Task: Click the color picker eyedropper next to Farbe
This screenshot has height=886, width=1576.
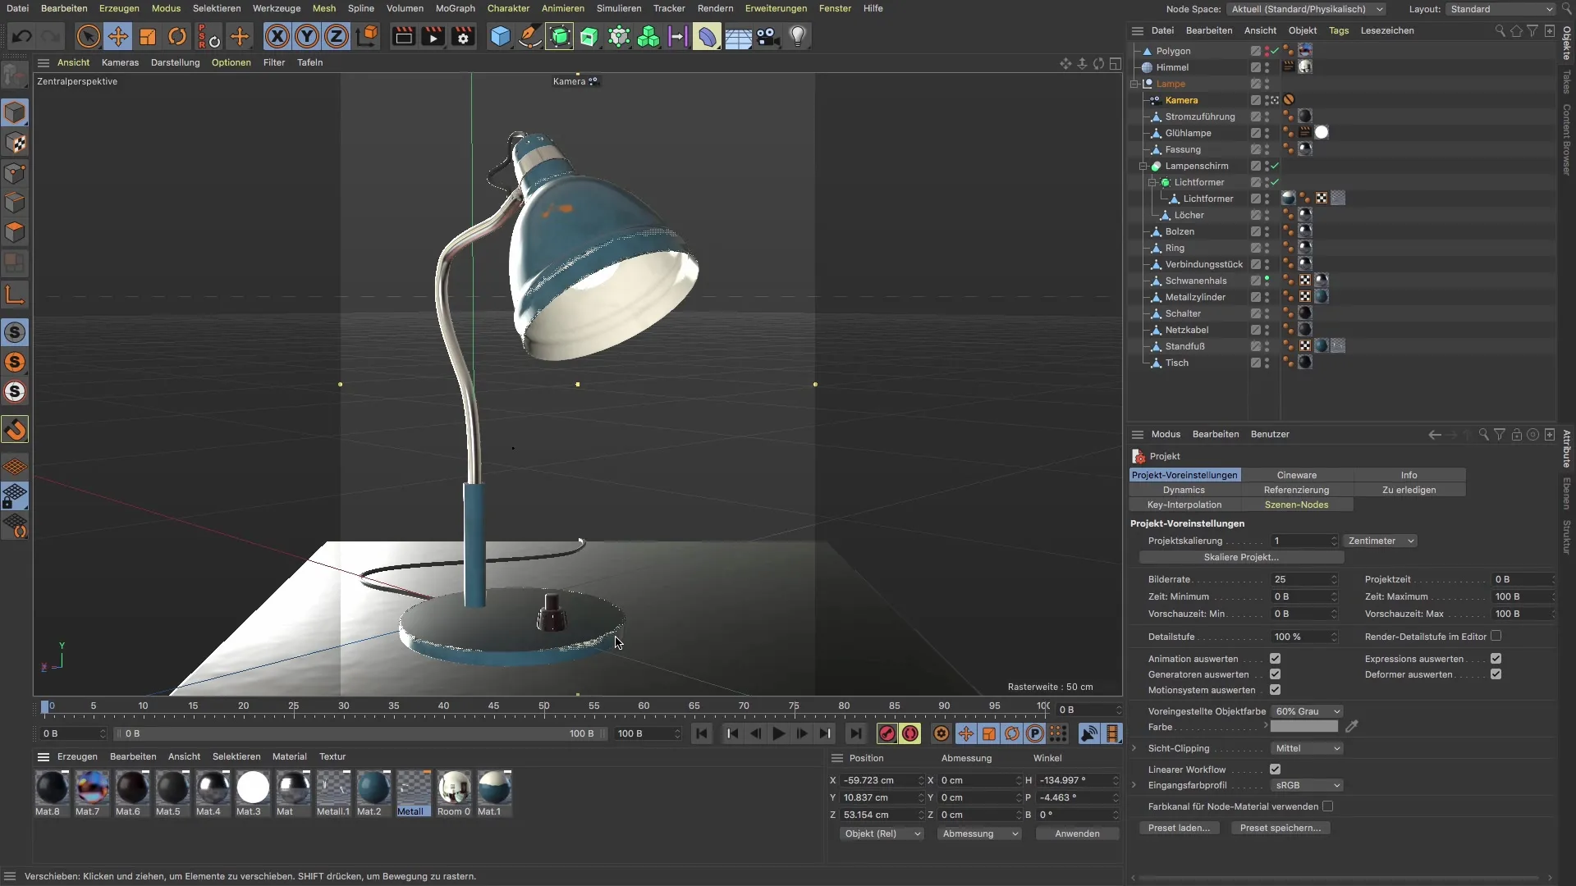Action: click(x=1352, y=726)
